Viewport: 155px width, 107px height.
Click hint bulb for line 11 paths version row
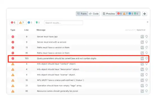tap(147, 47)
